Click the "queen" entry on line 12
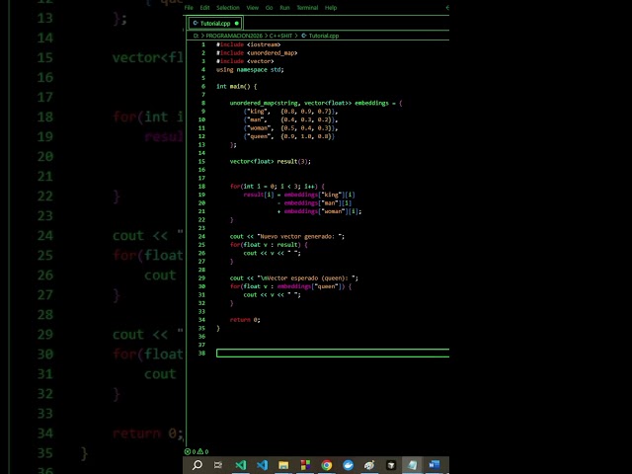Image resolution: width=632 pixels, height=474 pixels. pyautogui.click(x=289, y=136)
